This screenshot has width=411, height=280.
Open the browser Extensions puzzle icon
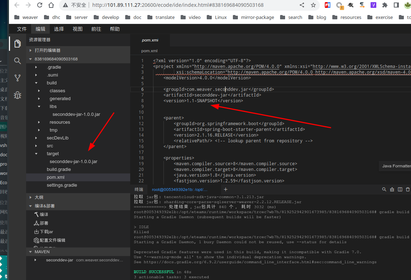point(385,5)
